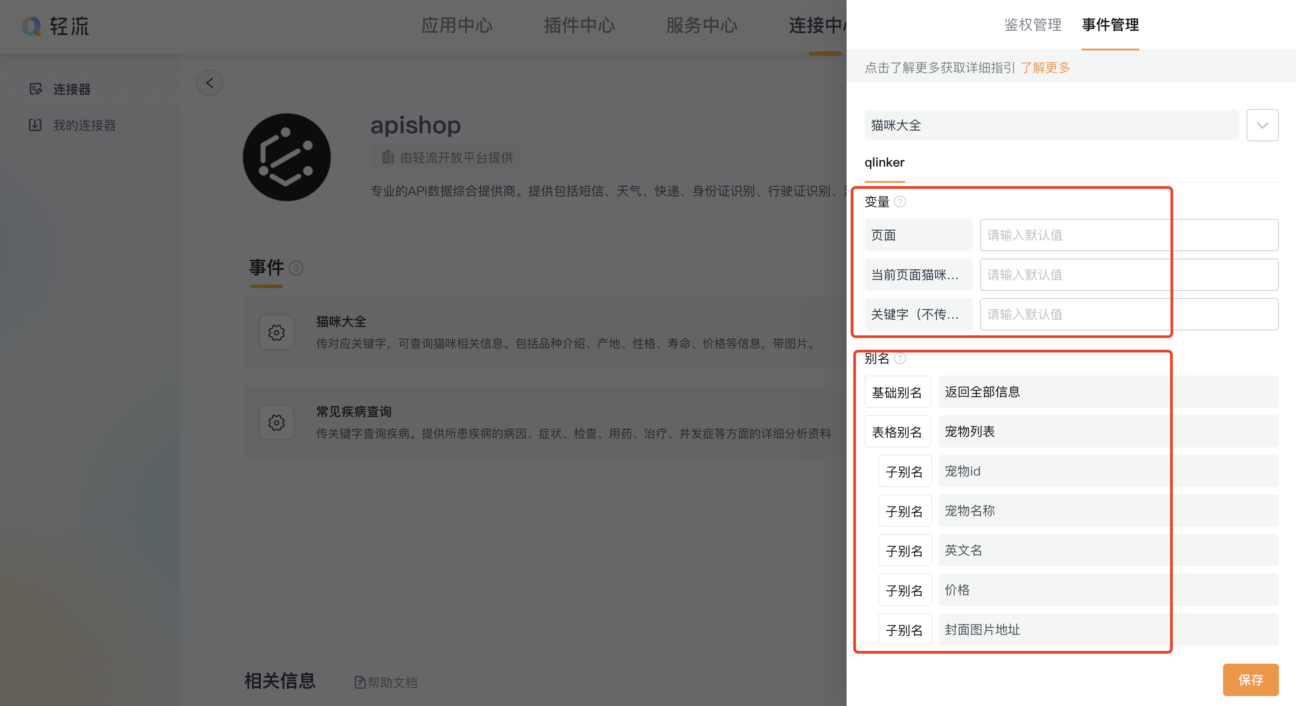
Task: Open settings gear for 常见疾病查询 event
Action: point(276,422)
